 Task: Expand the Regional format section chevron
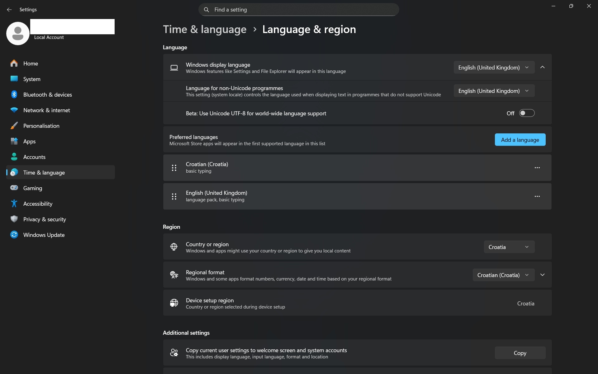[542, 275]
